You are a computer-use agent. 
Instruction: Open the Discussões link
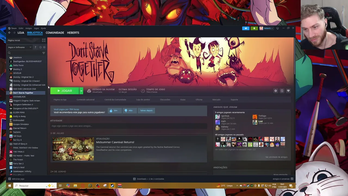coord(165,100)
